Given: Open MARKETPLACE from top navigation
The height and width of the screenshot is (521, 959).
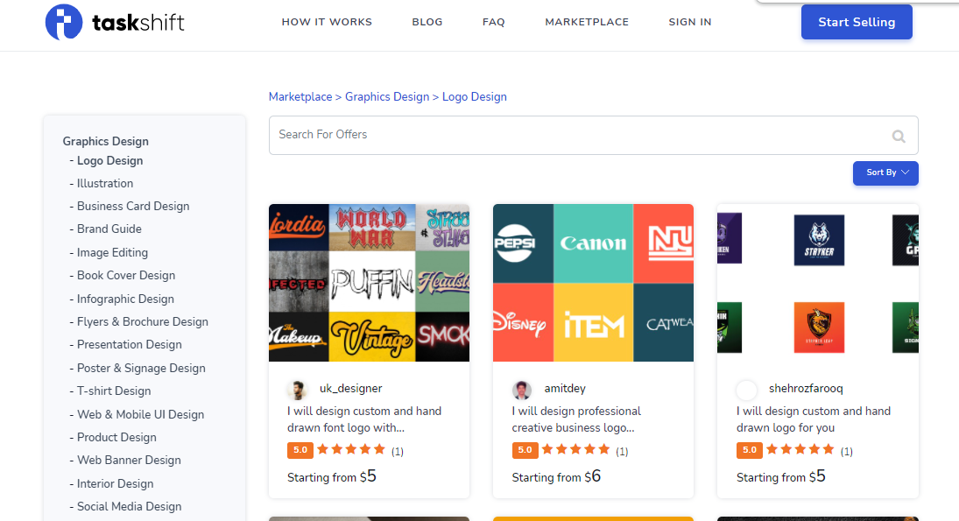Looking at the screenshot, I should (587, 22).
